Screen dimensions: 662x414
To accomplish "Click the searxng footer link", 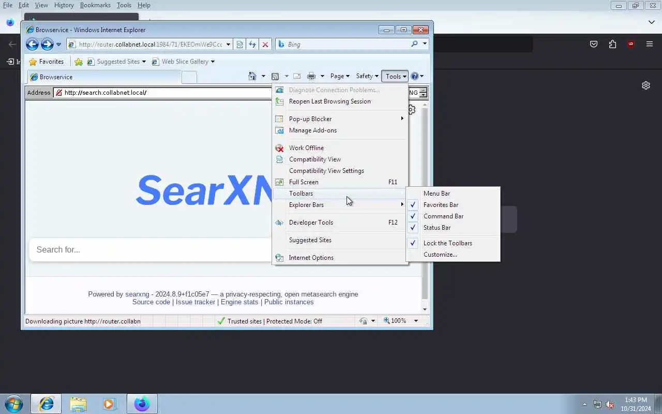I will pyautogui.click(x=137, y=294).
